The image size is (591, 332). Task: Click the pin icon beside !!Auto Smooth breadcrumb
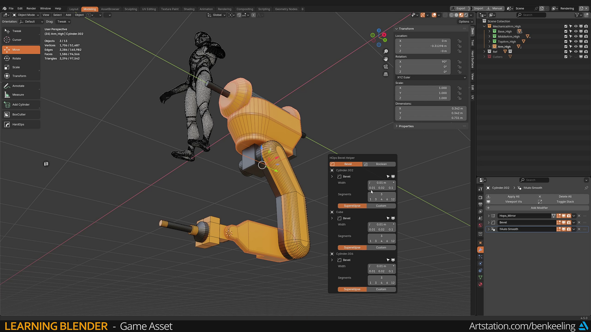[586, 188]
